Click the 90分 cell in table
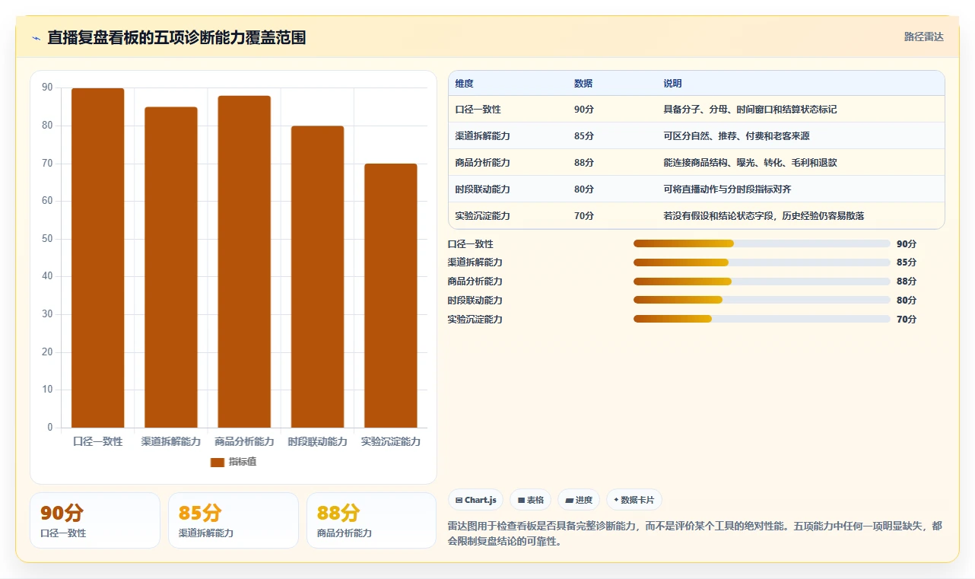The height and width of the screenshot is (579, 975). click(612, 110)
